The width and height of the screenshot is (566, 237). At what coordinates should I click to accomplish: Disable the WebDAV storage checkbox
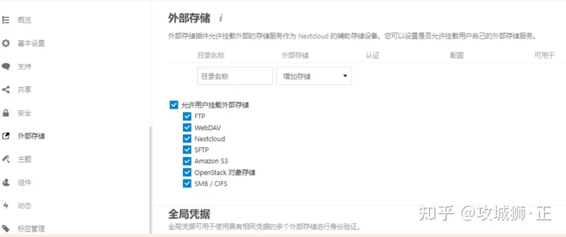pyautogui.click(x=187, y=128)
